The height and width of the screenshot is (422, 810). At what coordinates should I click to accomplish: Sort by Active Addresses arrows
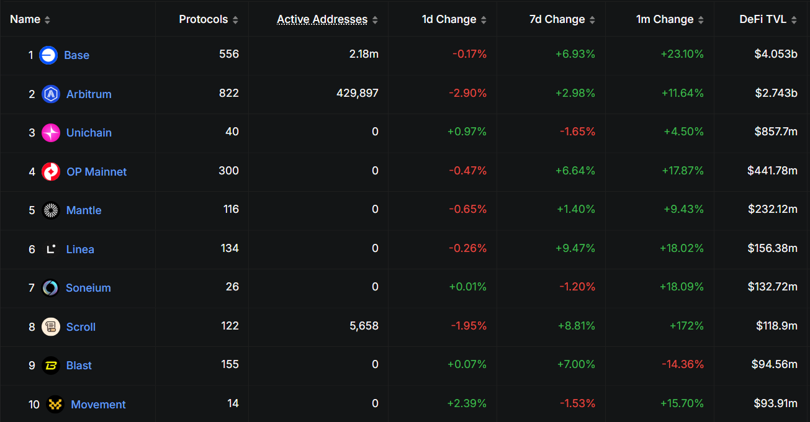375,20
